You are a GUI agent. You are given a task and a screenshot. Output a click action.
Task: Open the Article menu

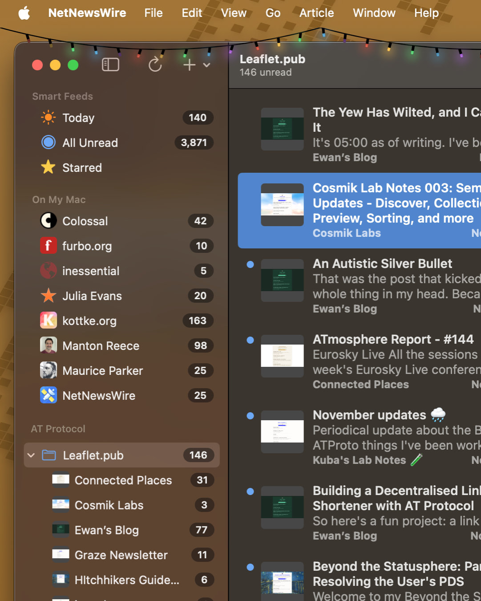pos(316,13)
